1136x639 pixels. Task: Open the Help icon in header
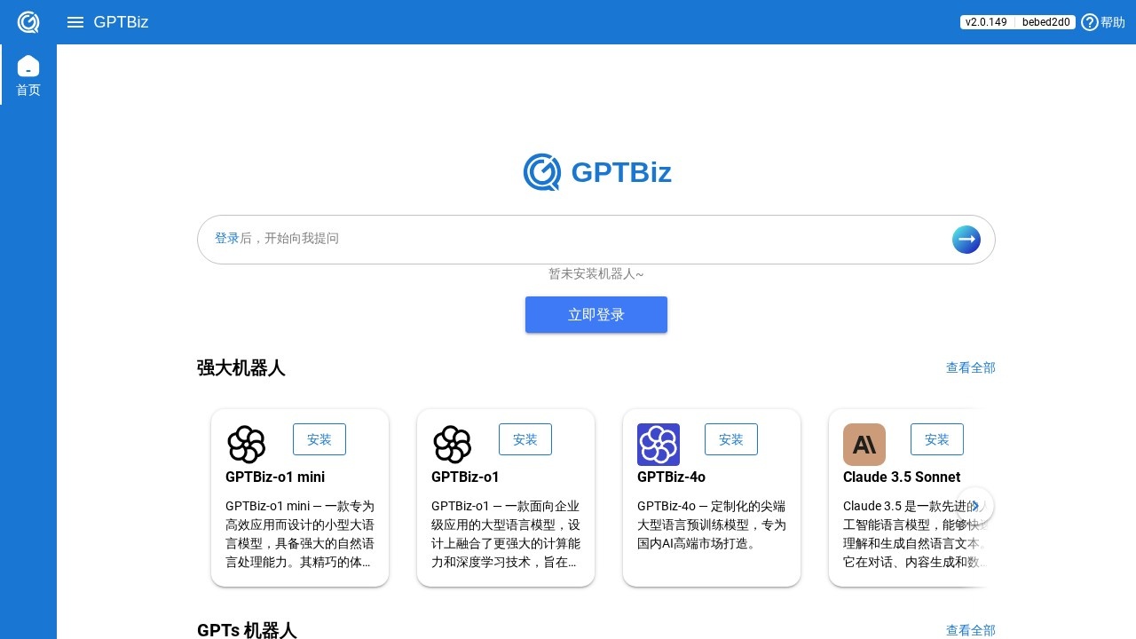[x=1089, y=22]
